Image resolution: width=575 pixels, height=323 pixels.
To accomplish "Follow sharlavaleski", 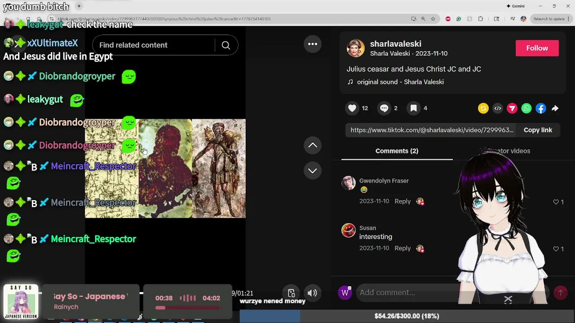I will (537, 48).
